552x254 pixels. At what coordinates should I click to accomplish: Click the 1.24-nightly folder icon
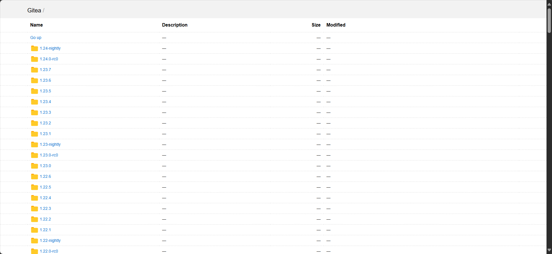tap(34, 48)
